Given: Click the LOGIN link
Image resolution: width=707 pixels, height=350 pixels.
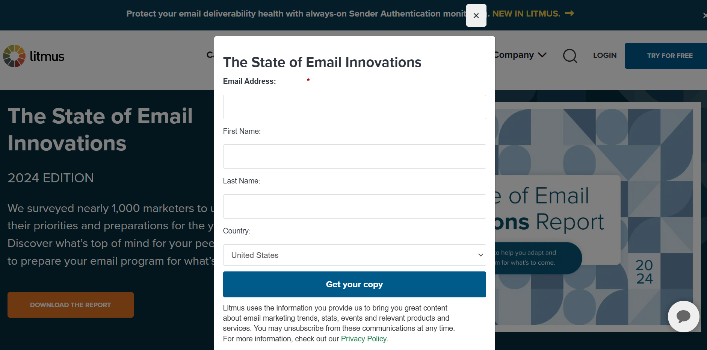Looking at the screenshot, I should (605, 56).
